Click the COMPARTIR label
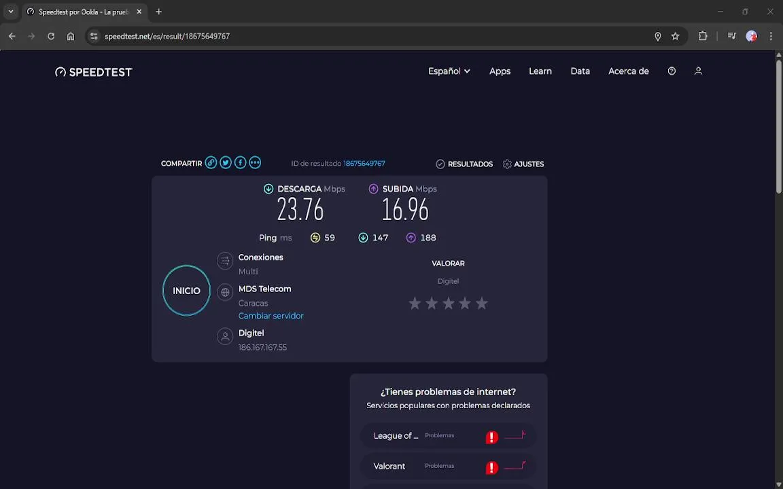The image size is (783, 489). click(x=181, y=164)
